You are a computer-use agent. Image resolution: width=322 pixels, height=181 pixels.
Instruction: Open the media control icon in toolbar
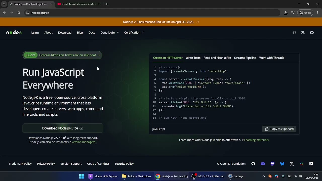click(293, 13)
